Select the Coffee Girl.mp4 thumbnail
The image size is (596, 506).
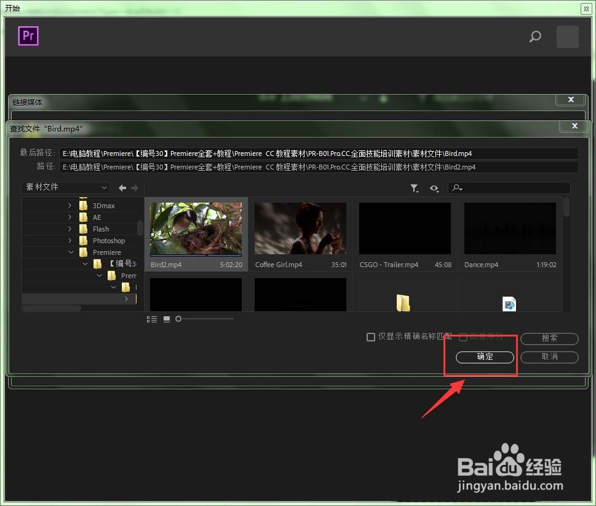coord(300,234)
